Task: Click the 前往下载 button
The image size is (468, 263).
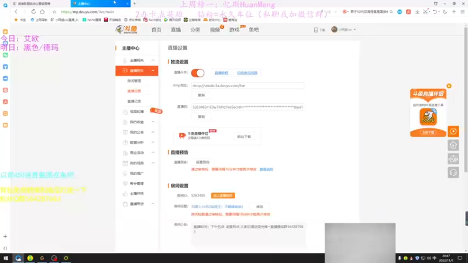Action: pyautogui.click(x=244, y=137)
